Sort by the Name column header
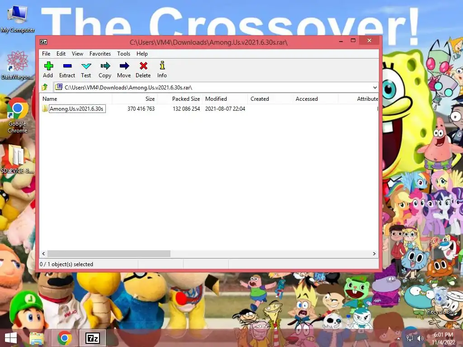The width and height of the screenshot is (463, 347). click(x=76, y=99)
